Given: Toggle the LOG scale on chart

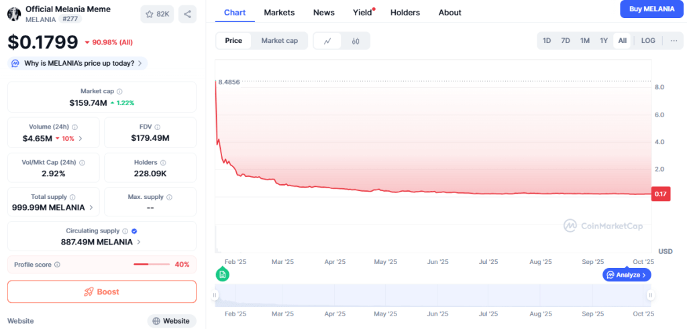Looking at the screenshot, I should [x=647, y=41].
